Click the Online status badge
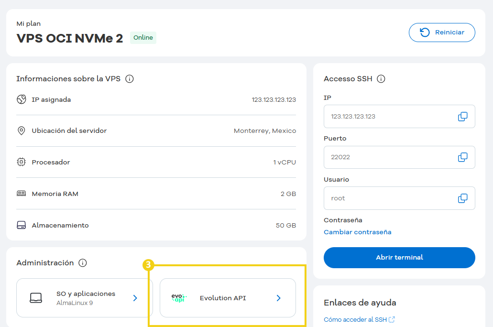The image size is (493, 327). point(143,37)
